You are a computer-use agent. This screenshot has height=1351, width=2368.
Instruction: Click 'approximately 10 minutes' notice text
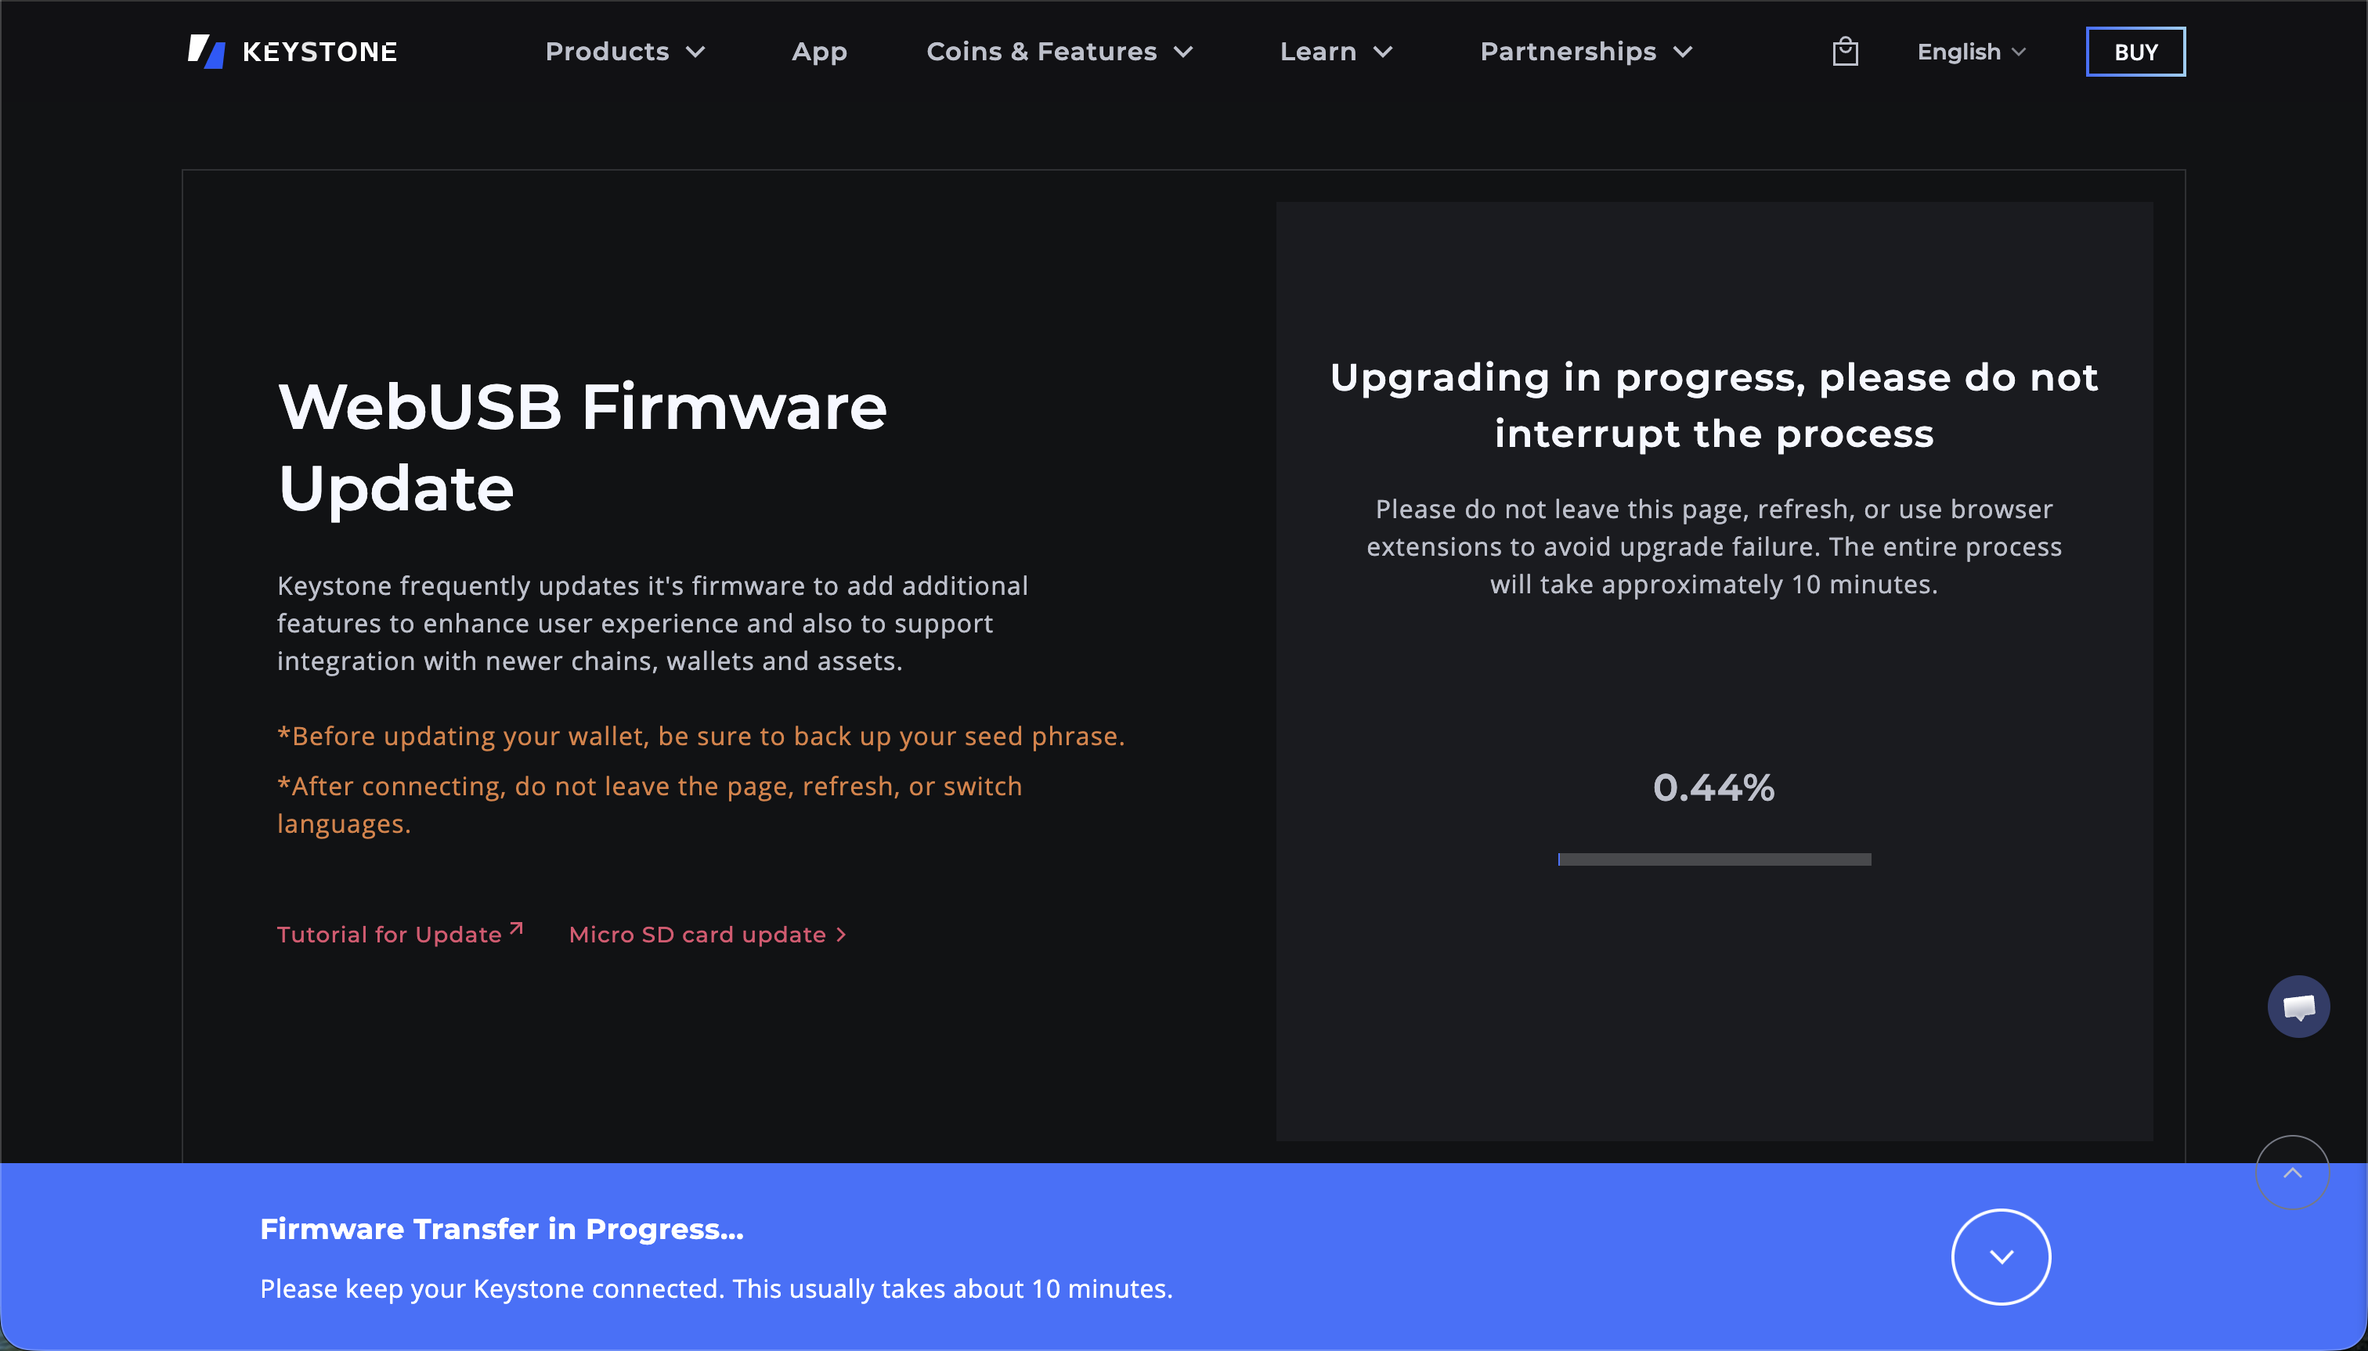point(1713,546)
